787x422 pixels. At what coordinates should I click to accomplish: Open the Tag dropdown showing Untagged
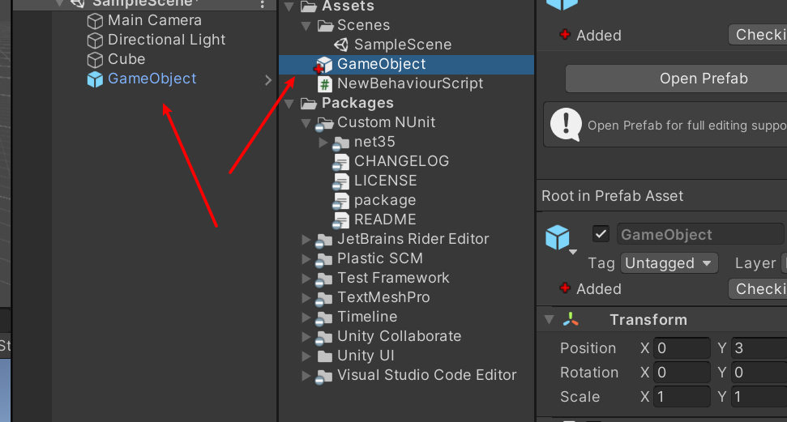[669, 263]
